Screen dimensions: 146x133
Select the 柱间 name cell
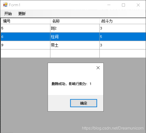(x=75, y=37)
